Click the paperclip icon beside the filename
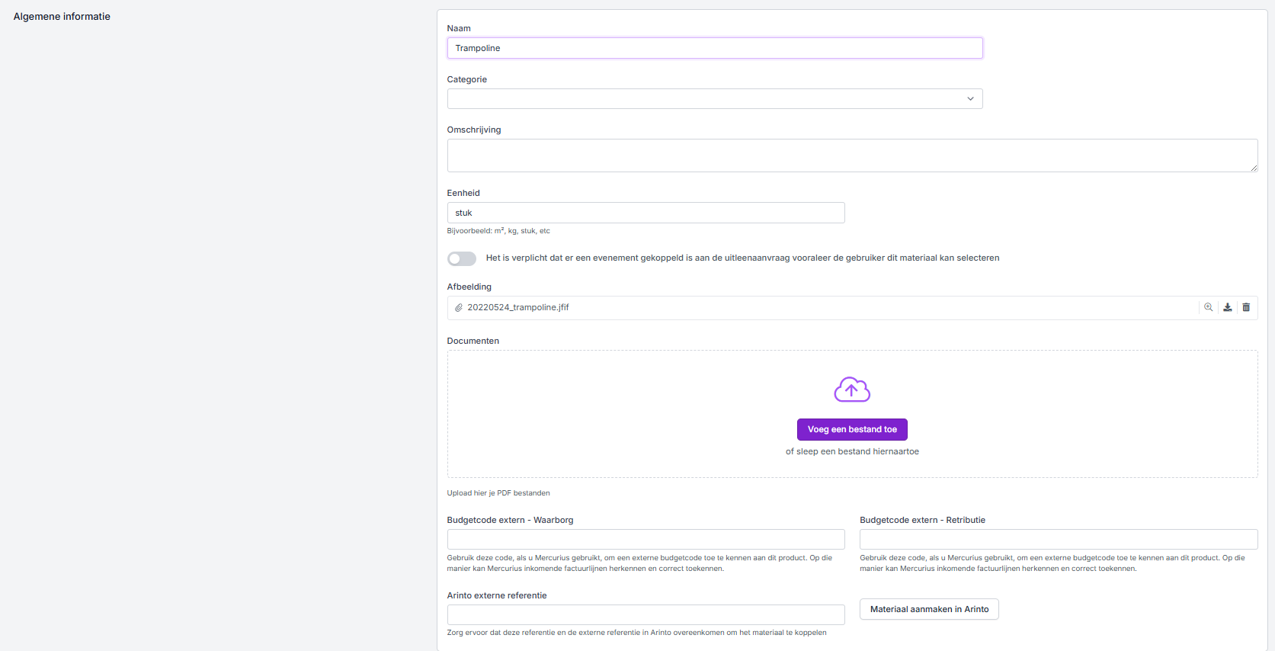The image size is (1275, 651). 459,308
